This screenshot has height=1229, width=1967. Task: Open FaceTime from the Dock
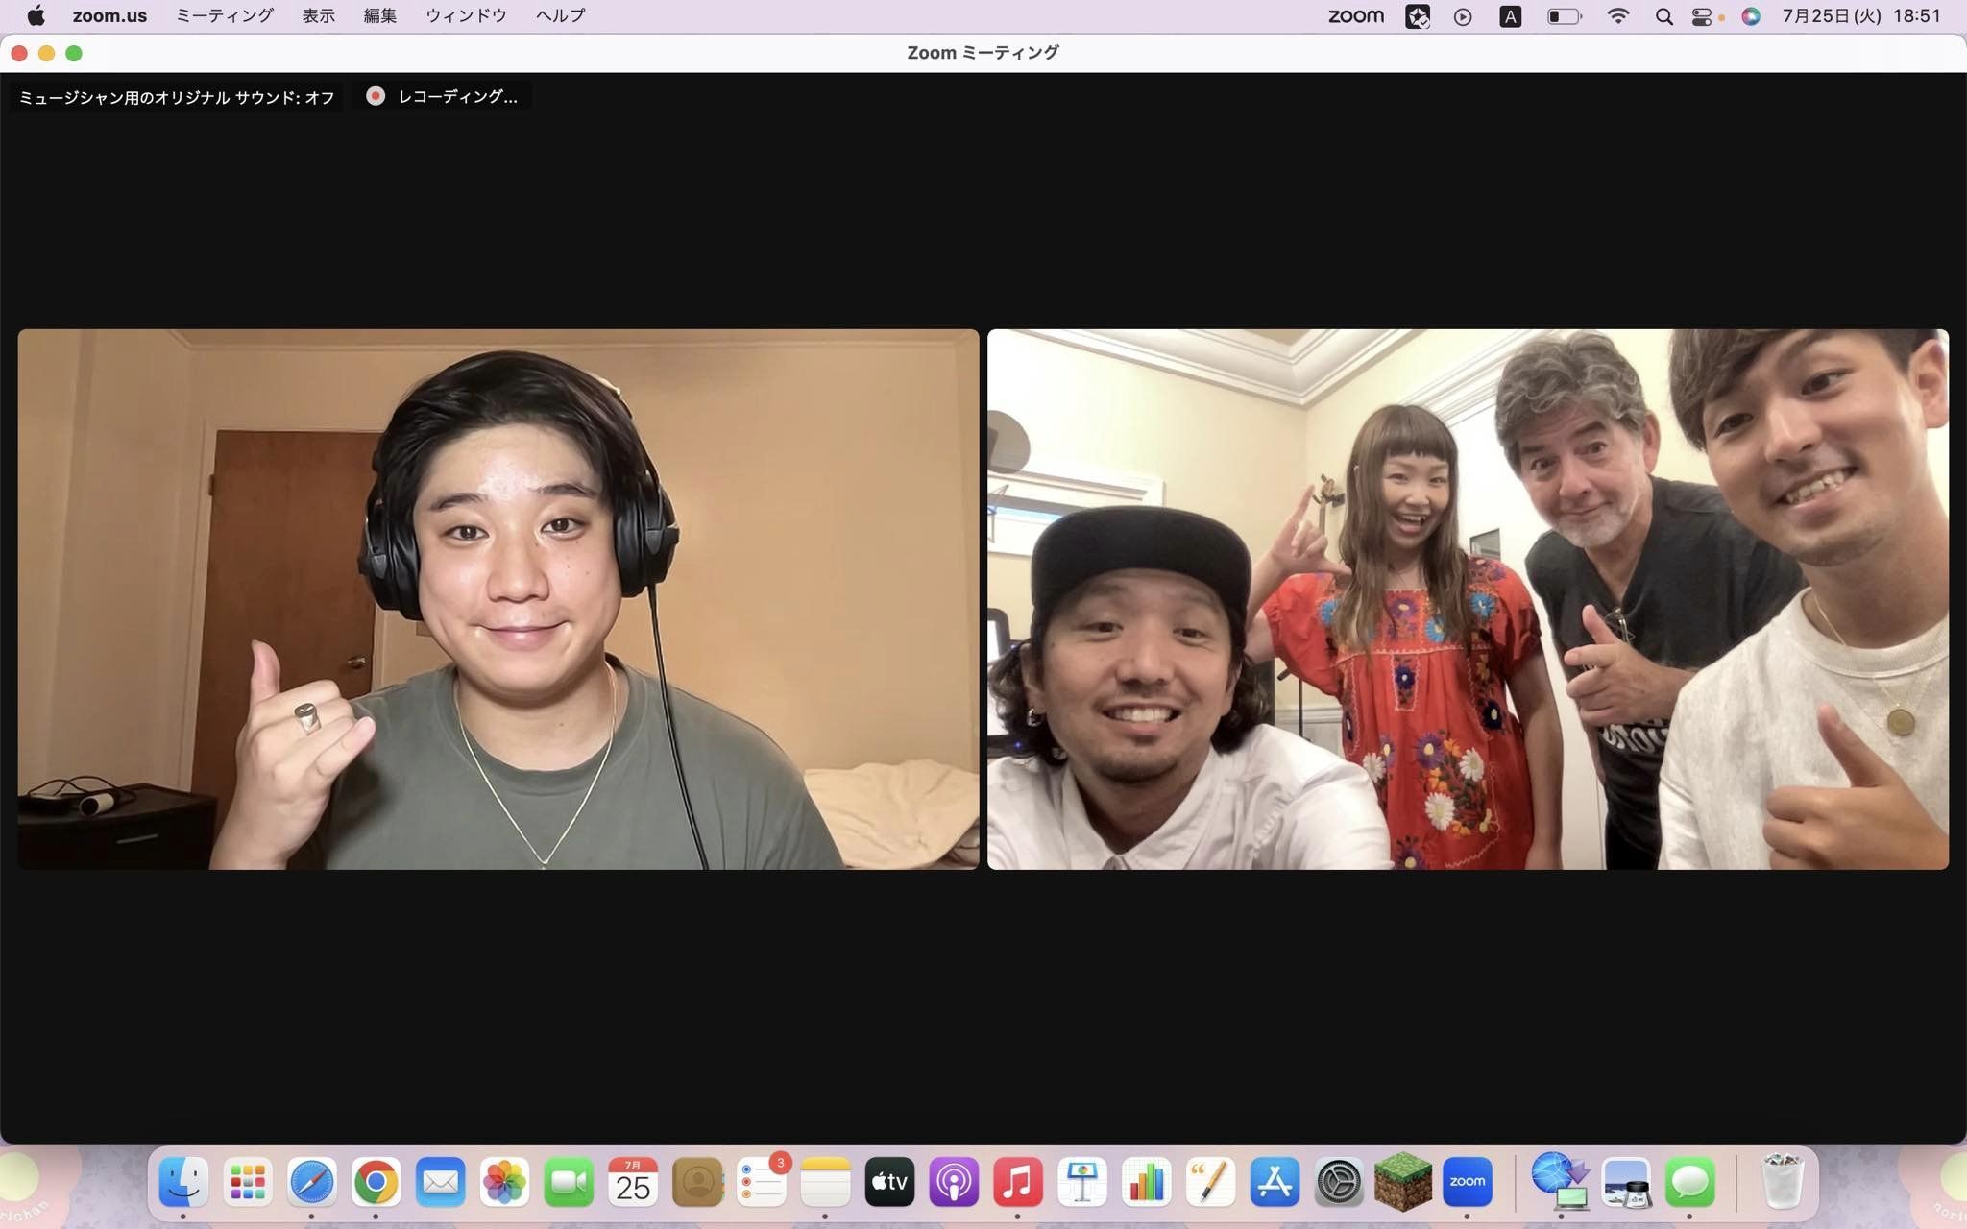[x=569, y=1182]
